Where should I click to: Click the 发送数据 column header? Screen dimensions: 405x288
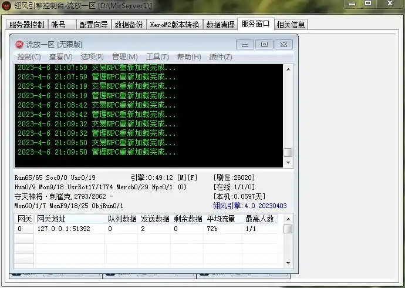154,219
